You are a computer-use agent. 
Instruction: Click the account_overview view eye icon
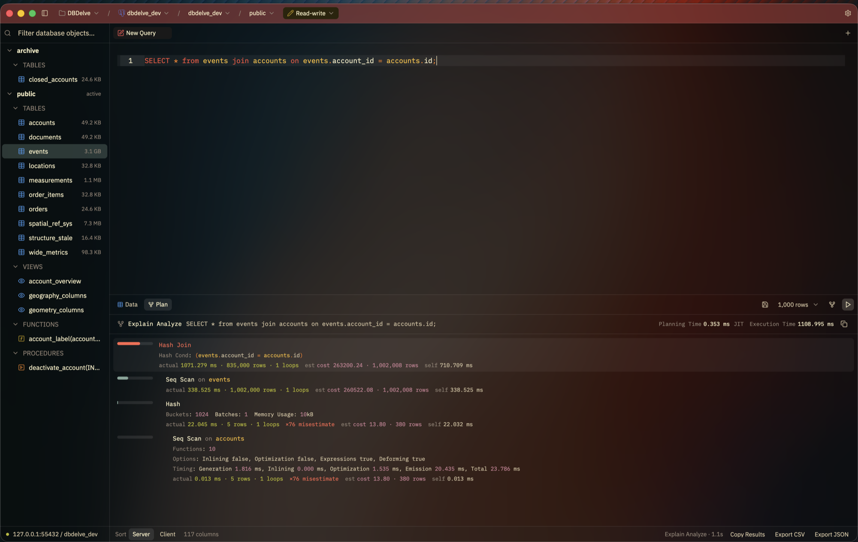click(x=21, y=281)
